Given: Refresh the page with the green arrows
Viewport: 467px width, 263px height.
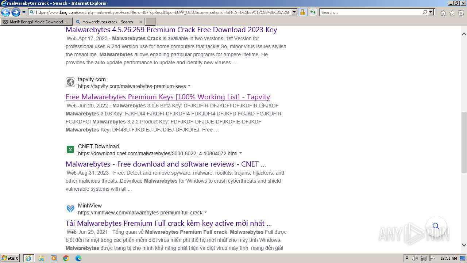Looking at the screenshot, I should 313,12.
